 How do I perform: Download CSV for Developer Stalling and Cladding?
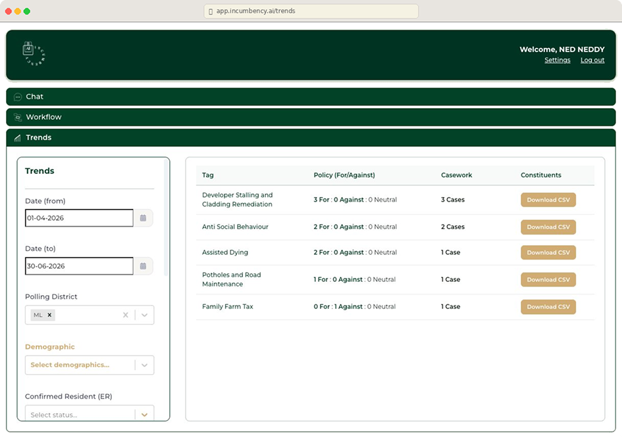tap(548, 200)
